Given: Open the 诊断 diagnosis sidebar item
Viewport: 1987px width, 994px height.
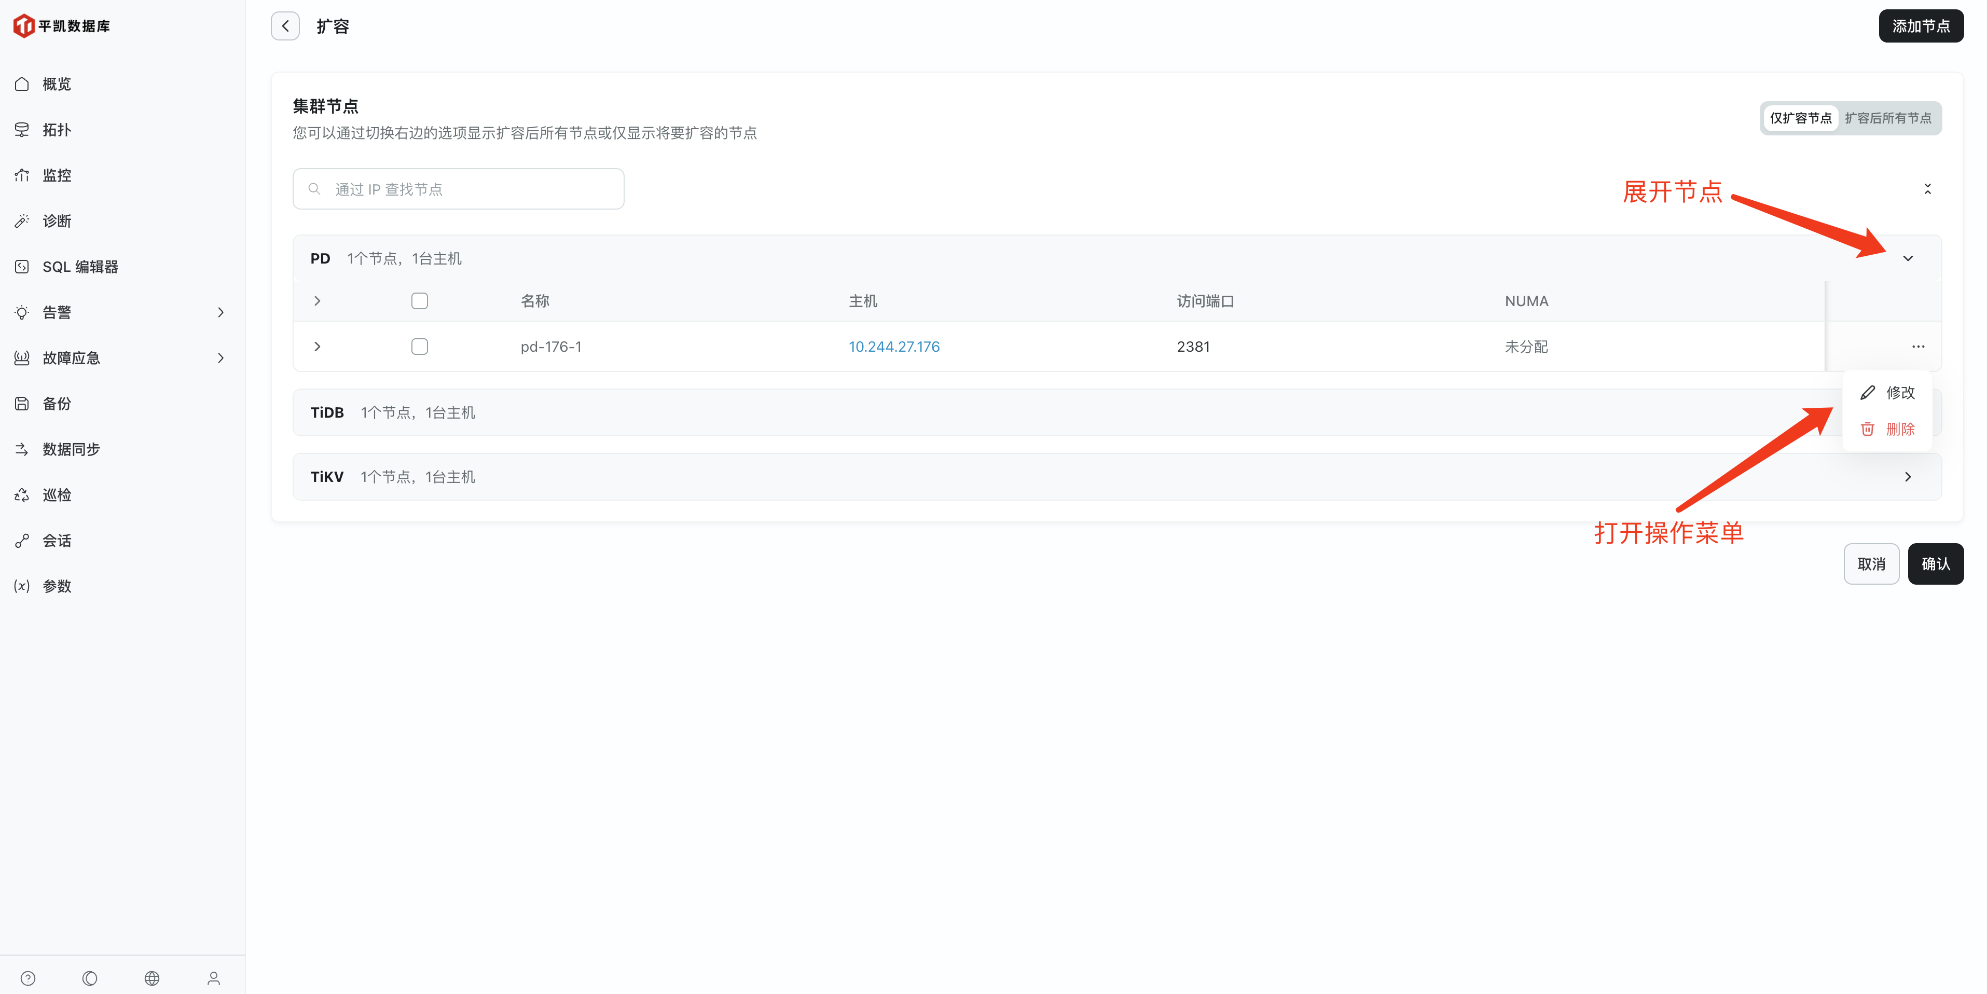Looking at the screenshot, I should pos(57,222).
